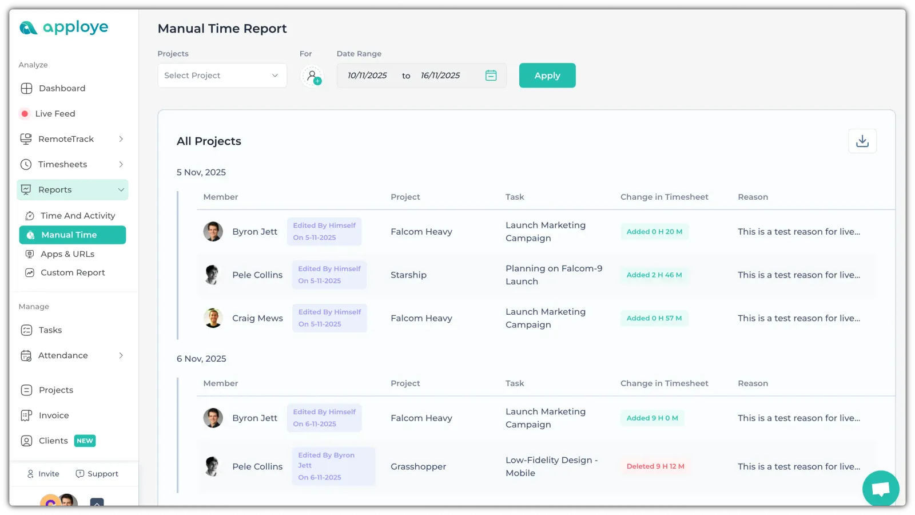Click the download report icon
This screenshot has width=915, height=515.
pos(862,141)
